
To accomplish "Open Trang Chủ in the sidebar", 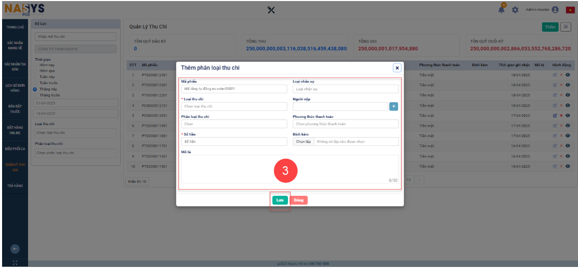I will [x=15, y=27].
